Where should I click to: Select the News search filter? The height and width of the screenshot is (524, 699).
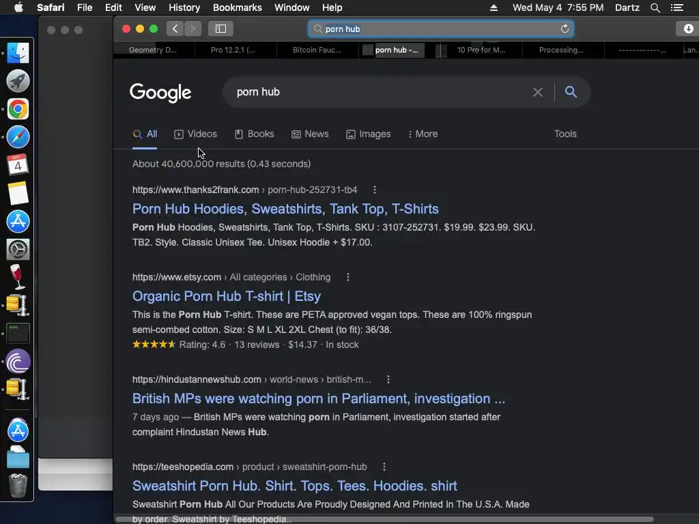(310, 134)
